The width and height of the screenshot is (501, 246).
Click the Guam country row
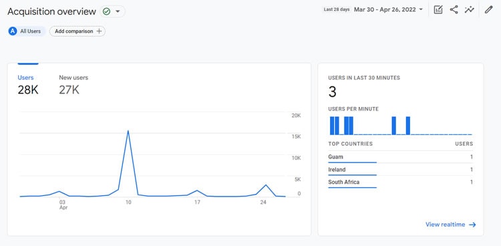coord(400,157)
